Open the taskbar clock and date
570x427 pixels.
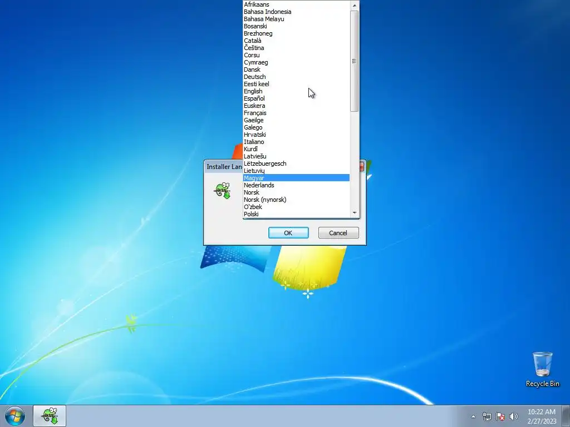[x=542, y=416]
